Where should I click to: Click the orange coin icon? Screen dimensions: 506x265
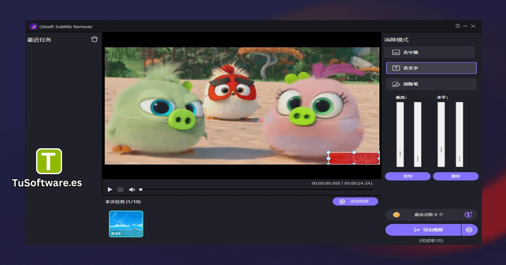pyautogui.click(x=397, y=215)
